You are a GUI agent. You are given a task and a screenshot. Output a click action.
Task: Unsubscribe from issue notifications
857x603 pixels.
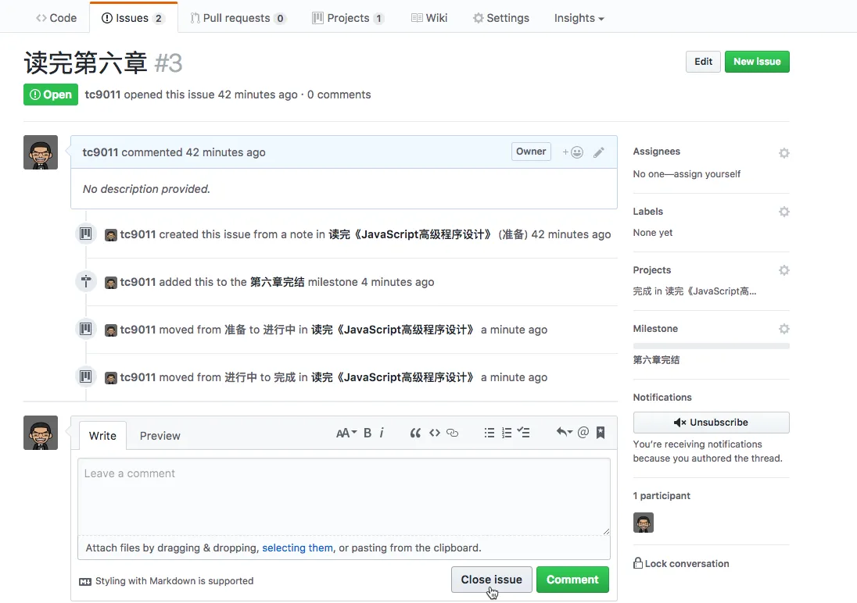click(711, 423)
